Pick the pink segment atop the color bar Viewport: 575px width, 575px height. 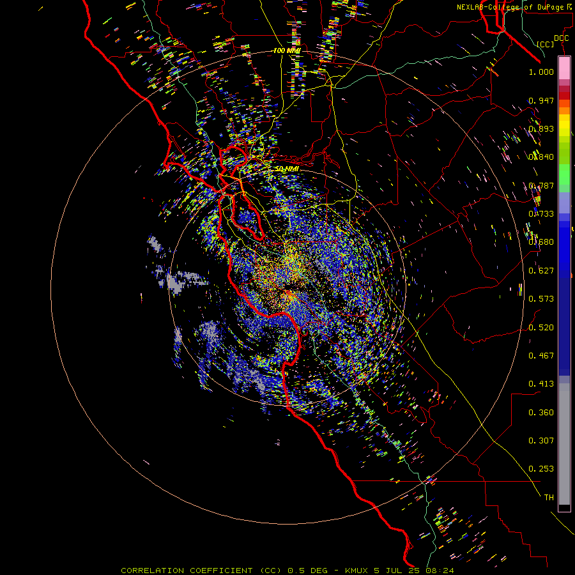(564, 68)
